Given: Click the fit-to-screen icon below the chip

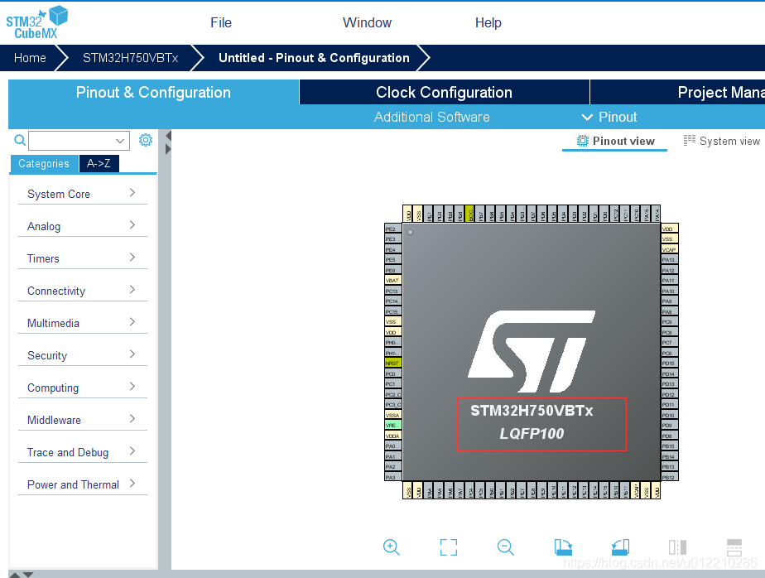Looking at the screenshot, I should [449, 547].
